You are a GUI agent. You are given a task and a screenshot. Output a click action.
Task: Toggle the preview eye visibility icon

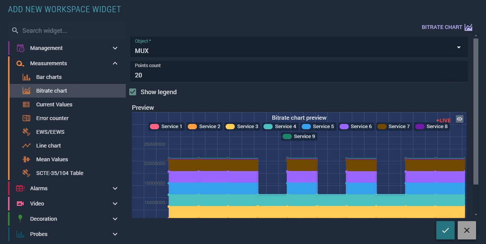point(460,119)
